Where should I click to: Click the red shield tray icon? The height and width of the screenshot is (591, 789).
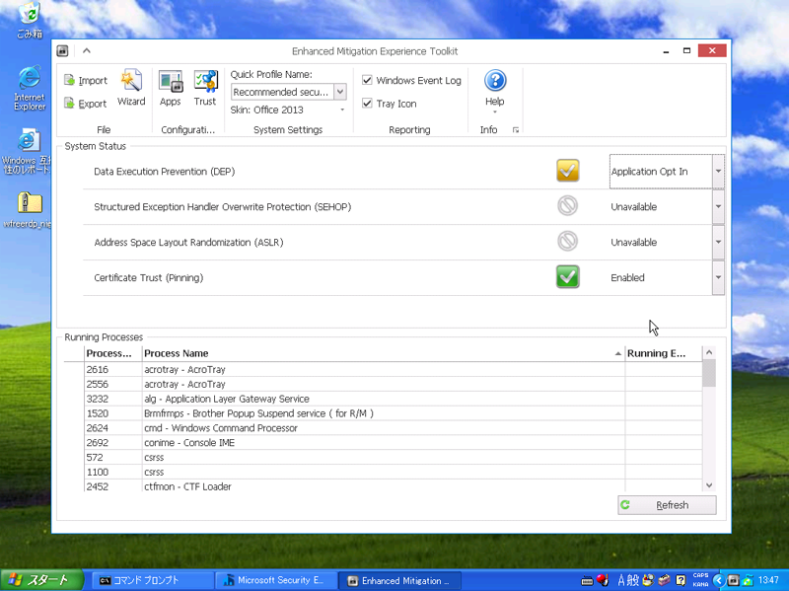(x=603, y=580)
